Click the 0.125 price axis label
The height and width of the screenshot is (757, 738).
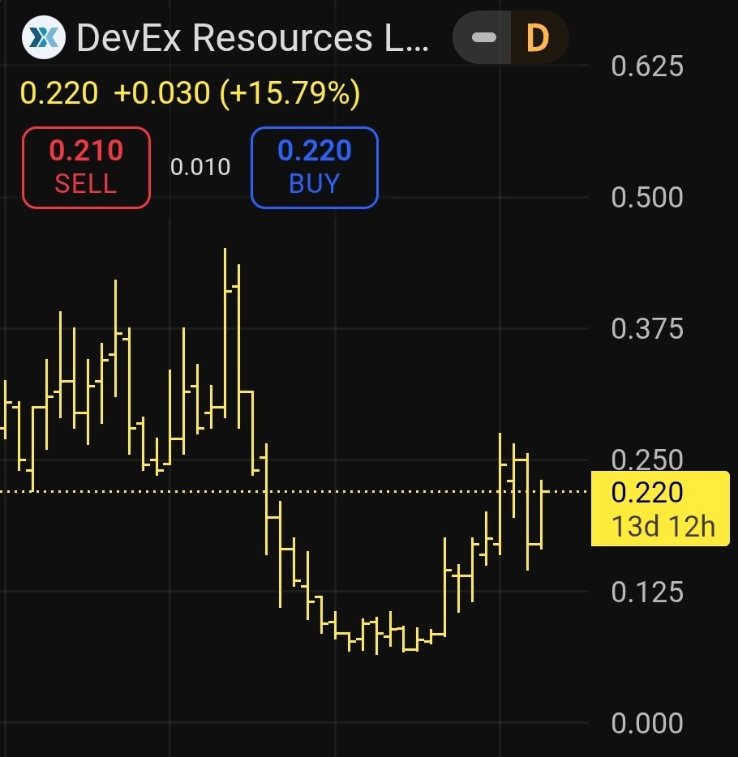pyautogui.click(x=647, y=592)
